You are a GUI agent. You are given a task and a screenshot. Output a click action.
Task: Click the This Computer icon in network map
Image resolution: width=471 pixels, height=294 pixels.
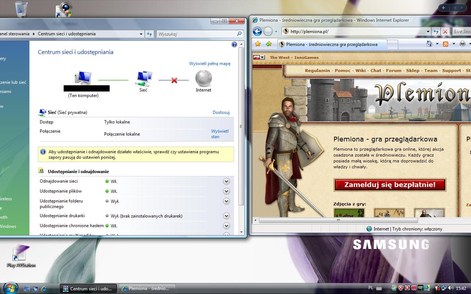pos(83,78)
